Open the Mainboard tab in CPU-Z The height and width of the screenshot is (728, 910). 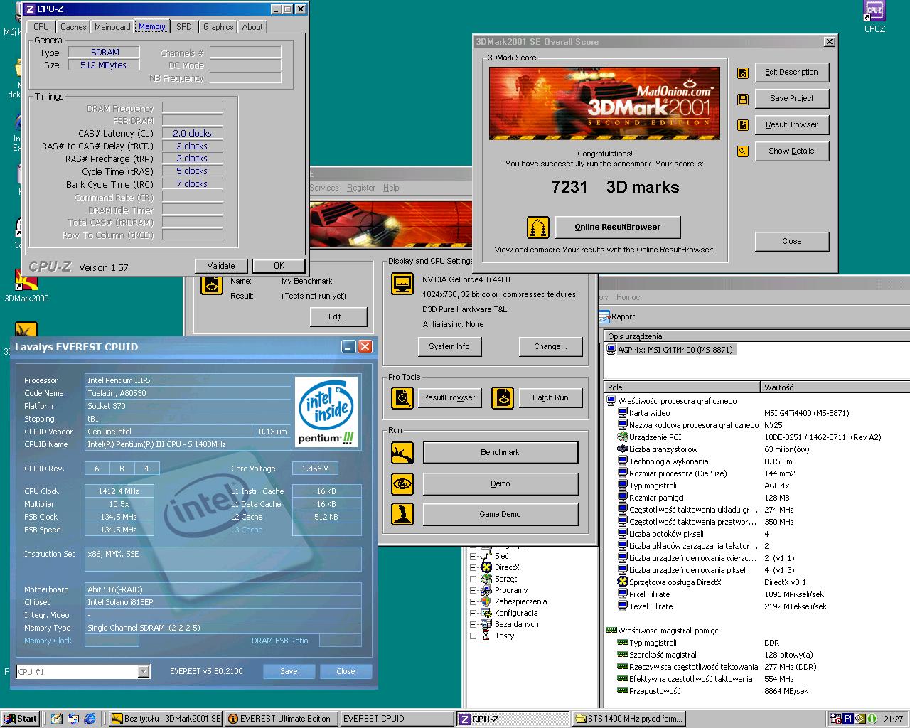click(x=112, y=27)
